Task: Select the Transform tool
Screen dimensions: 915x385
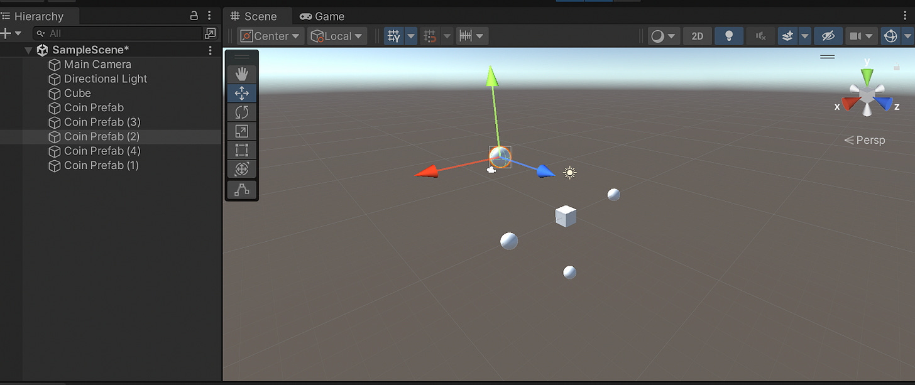Action: [242, 168]
